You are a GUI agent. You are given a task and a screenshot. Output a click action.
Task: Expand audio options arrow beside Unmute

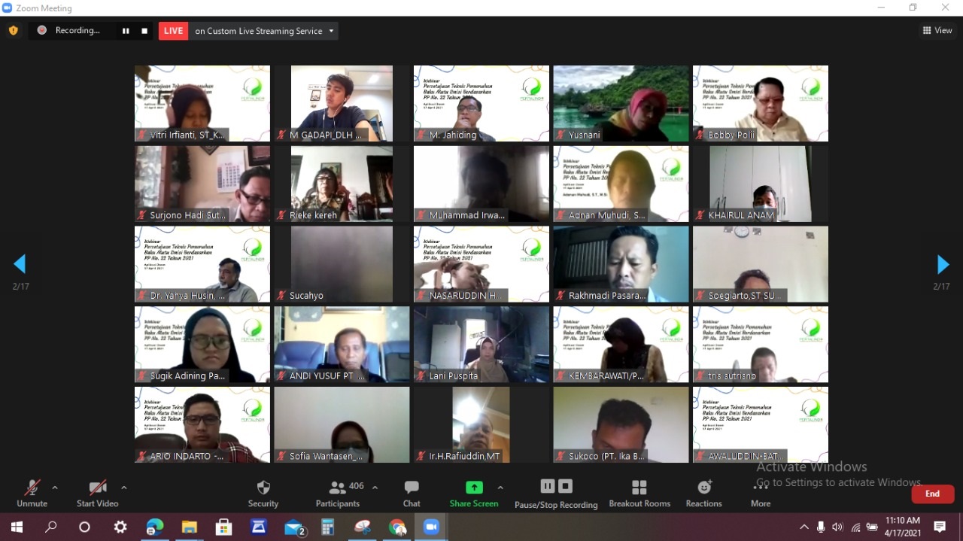tap(55, 488)
